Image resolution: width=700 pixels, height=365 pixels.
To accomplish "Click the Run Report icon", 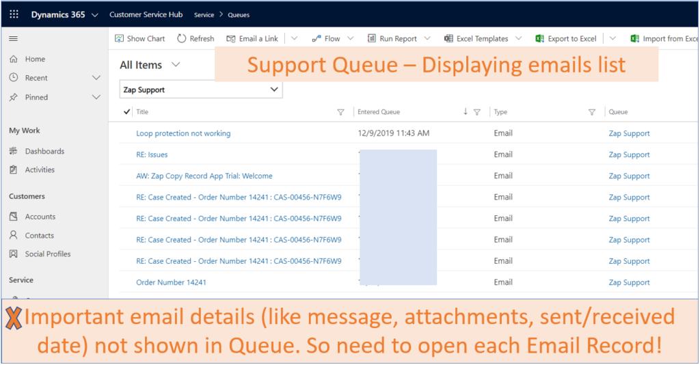I will (x=371, y=38).
